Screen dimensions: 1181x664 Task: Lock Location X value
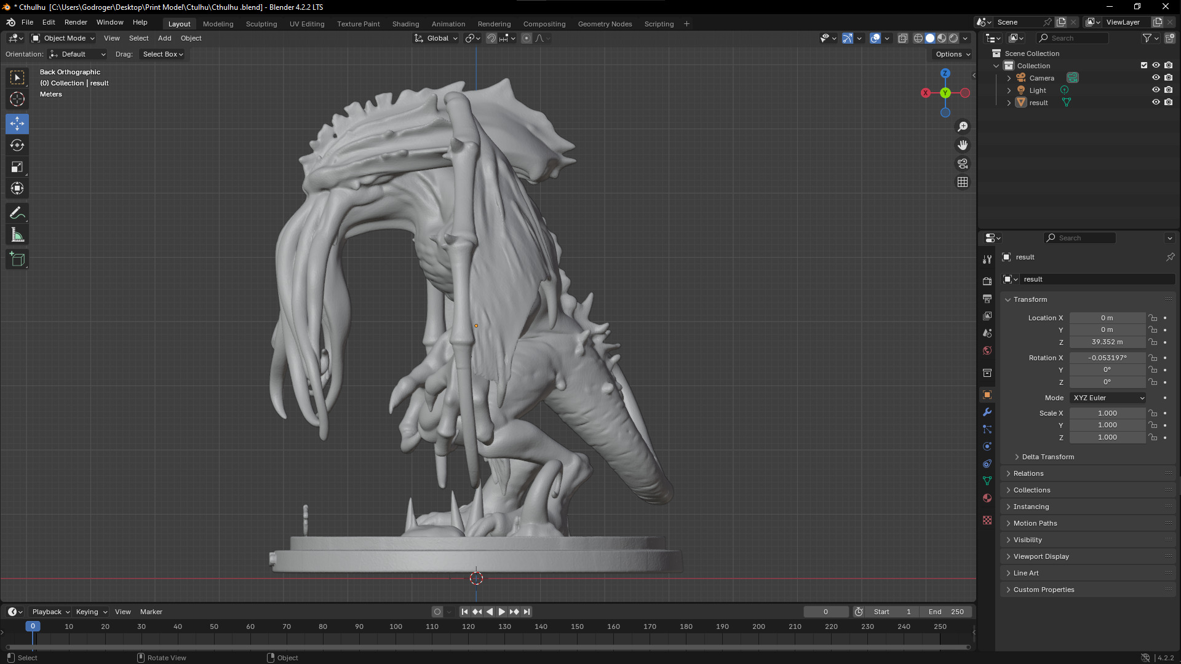1153,318
